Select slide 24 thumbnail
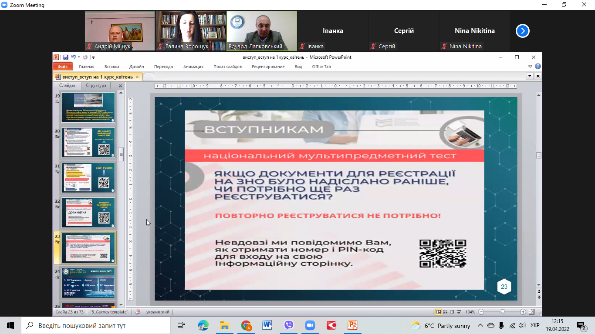The image size is (595, 334). pos(88,282)
